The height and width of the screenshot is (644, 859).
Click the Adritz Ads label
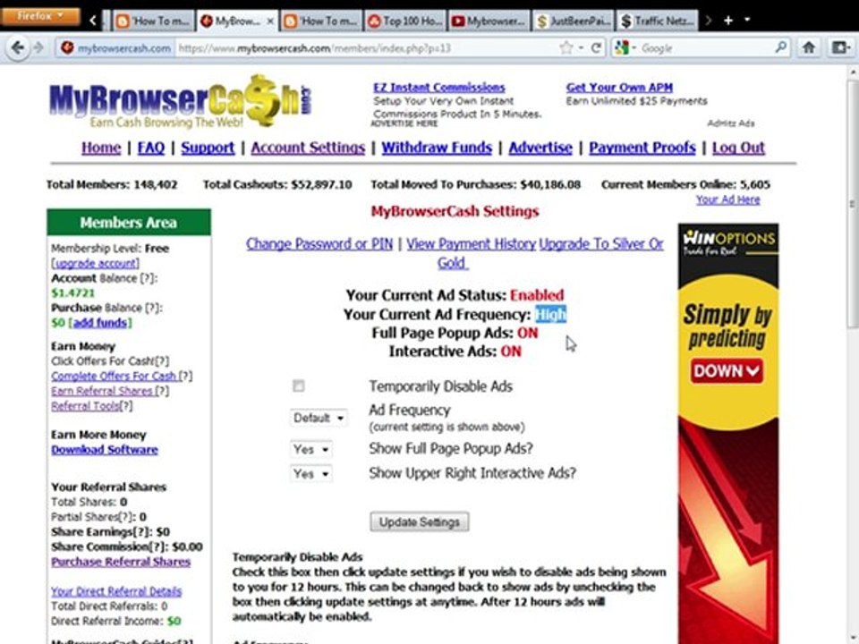point(731,123)
